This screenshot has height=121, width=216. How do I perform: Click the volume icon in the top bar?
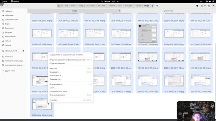point(210,1)
